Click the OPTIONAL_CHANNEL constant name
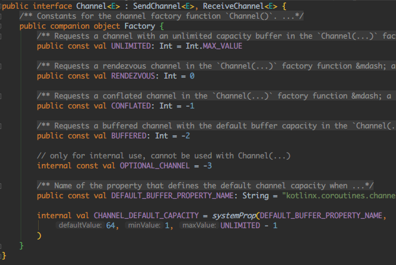The width and height of the screenshot is (396, 265). coord(154,166)
